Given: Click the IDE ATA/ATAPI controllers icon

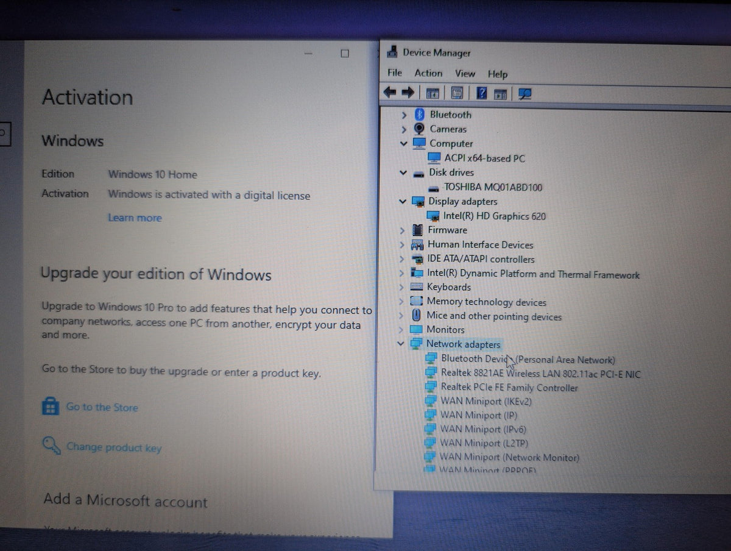Looking at the screenshot, I should click(417, 259).
